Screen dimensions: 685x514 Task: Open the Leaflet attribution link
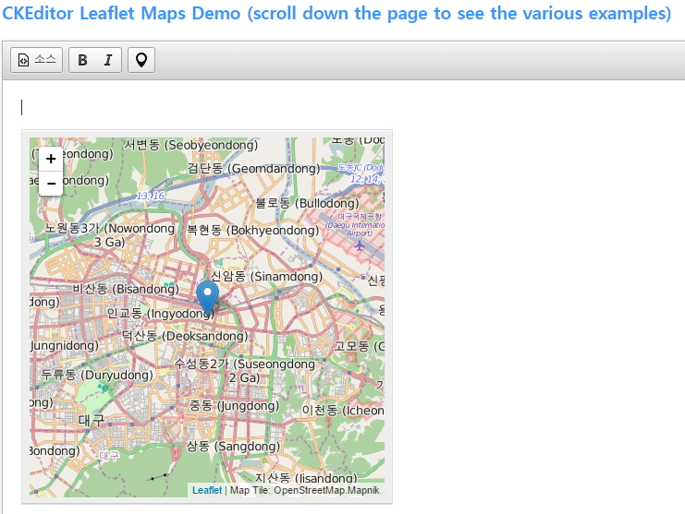click(207, 490)
